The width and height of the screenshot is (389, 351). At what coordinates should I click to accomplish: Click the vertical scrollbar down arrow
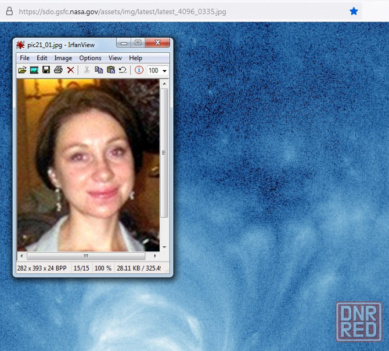point(164,247)
